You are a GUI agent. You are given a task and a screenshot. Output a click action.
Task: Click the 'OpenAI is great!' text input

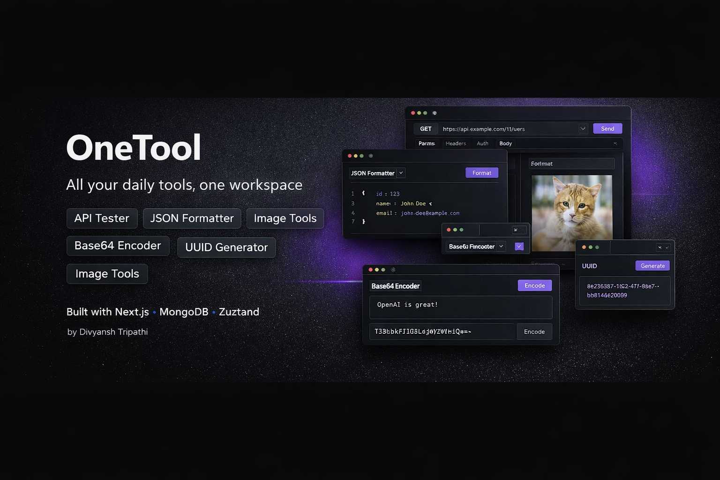coord(461,307)
